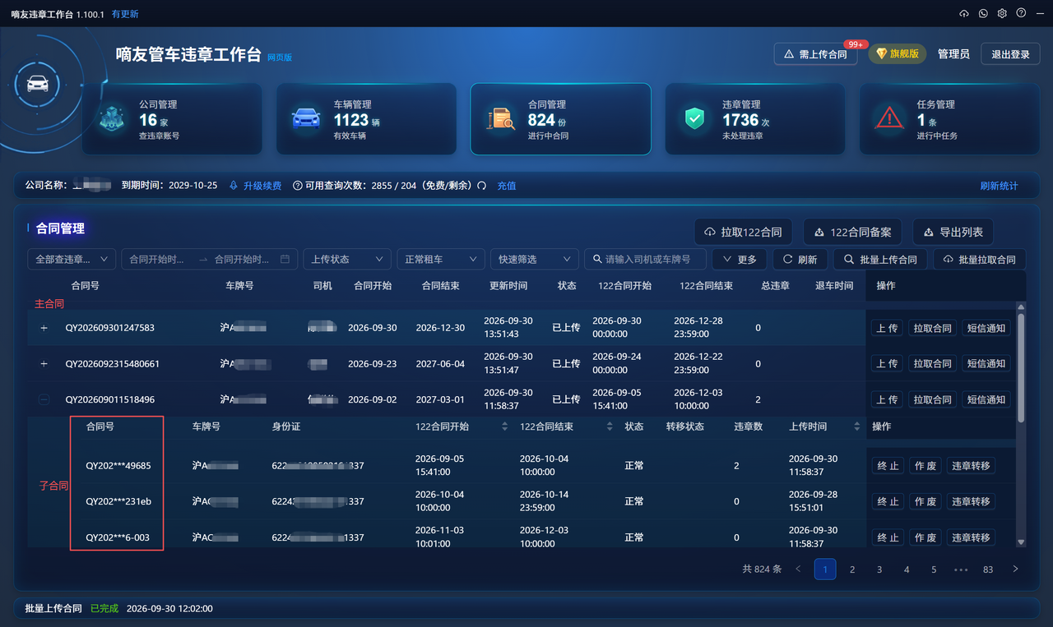
Task: Open the contract start date range picker
Action: (x=209, y=259)
